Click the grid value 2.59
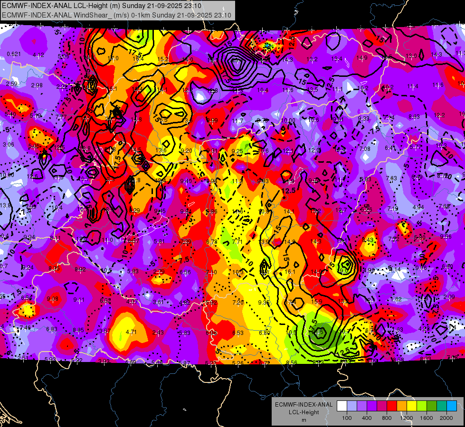The height and width of the screenshot is (427, 465). click(12, 84)
